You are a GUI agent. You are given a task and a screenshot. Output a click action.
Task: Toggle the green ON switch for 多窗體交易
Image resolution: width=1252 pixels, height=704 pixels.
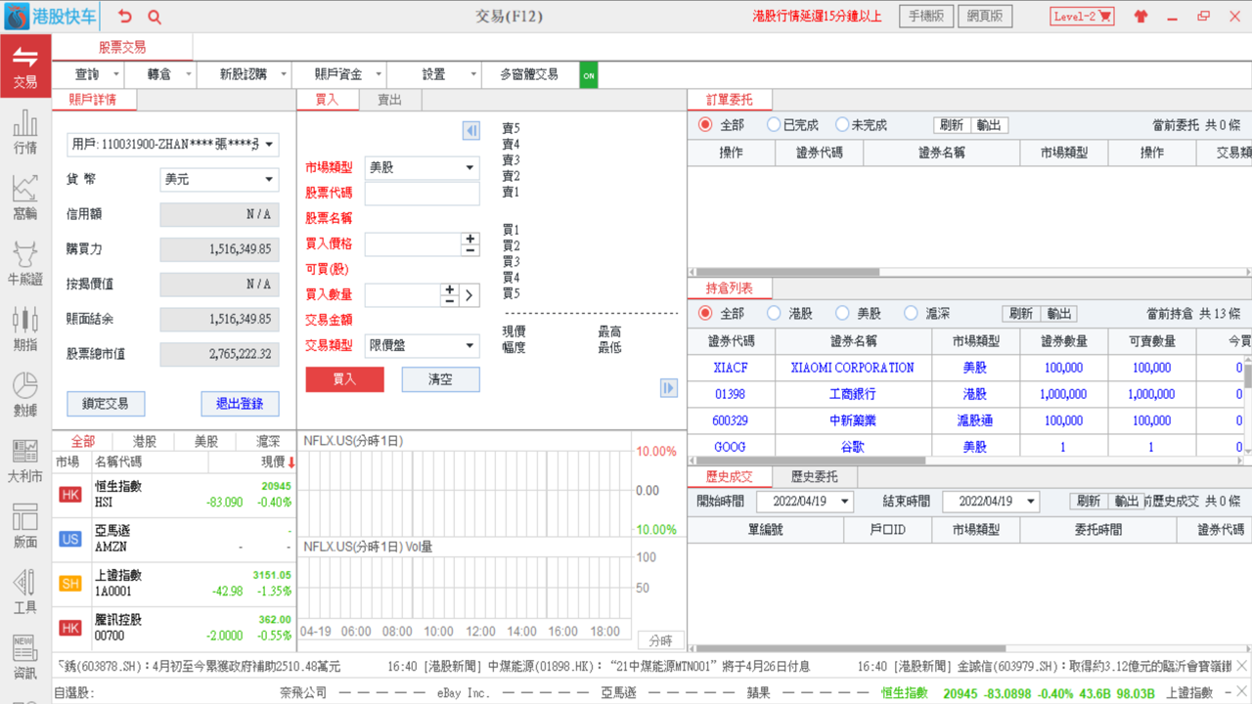tap(588, 74)
